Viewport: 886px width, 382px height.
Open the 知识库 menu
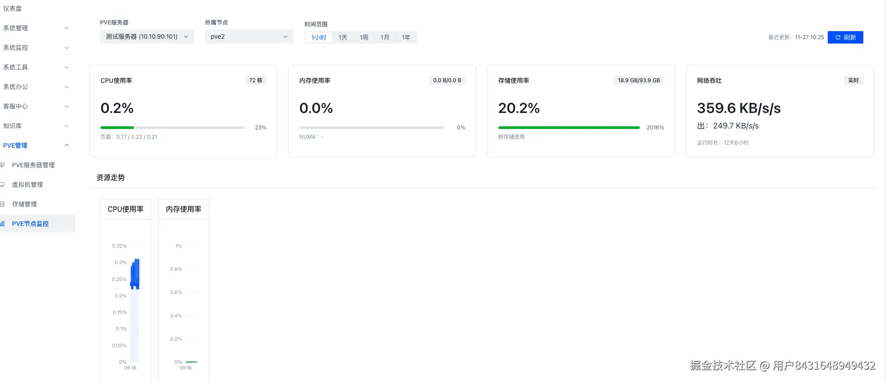(36, 126)
